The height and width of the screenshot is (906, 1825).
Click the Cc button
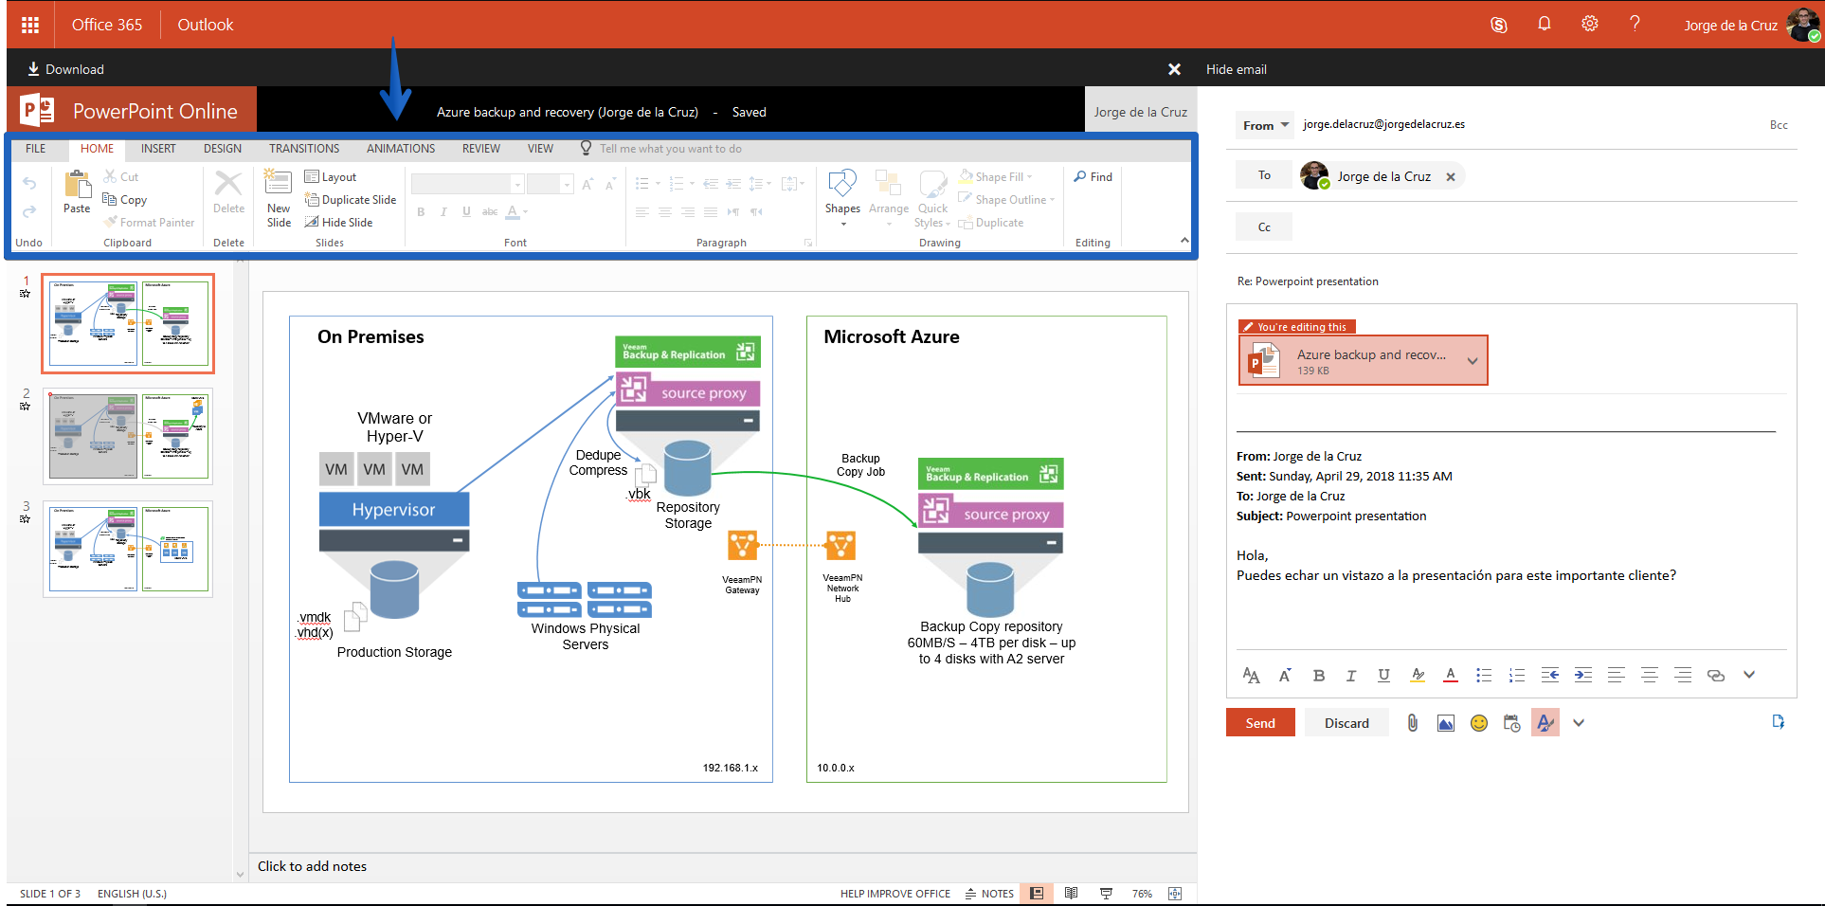1264,227
